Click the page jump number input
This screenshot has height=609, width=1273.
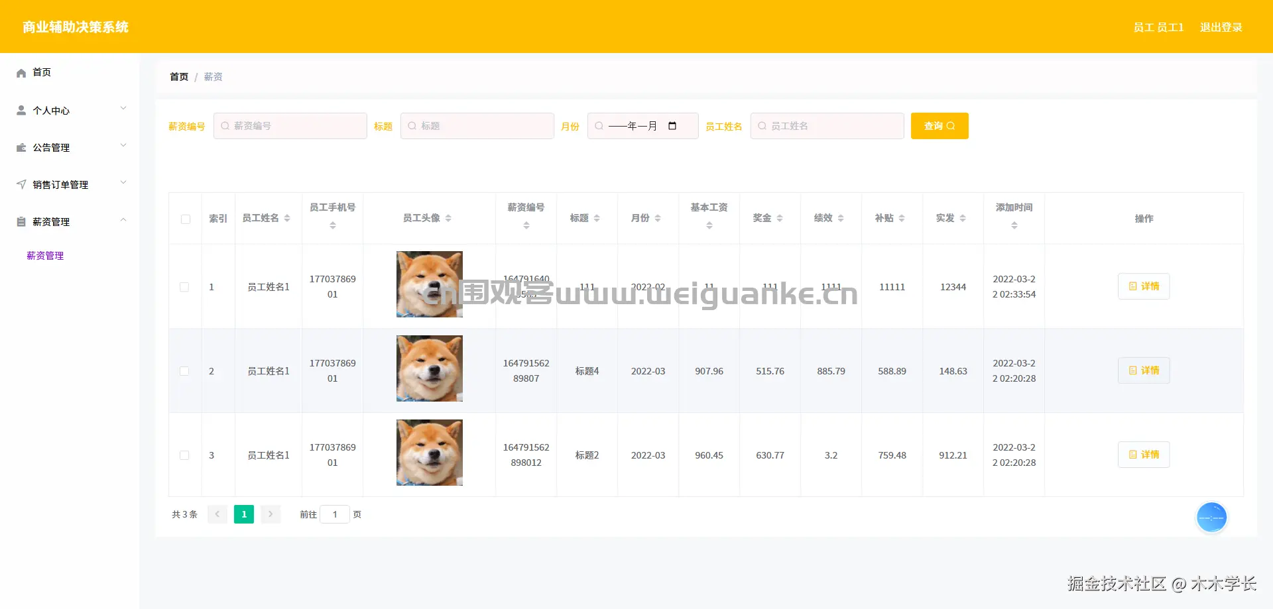coord(335,514)
